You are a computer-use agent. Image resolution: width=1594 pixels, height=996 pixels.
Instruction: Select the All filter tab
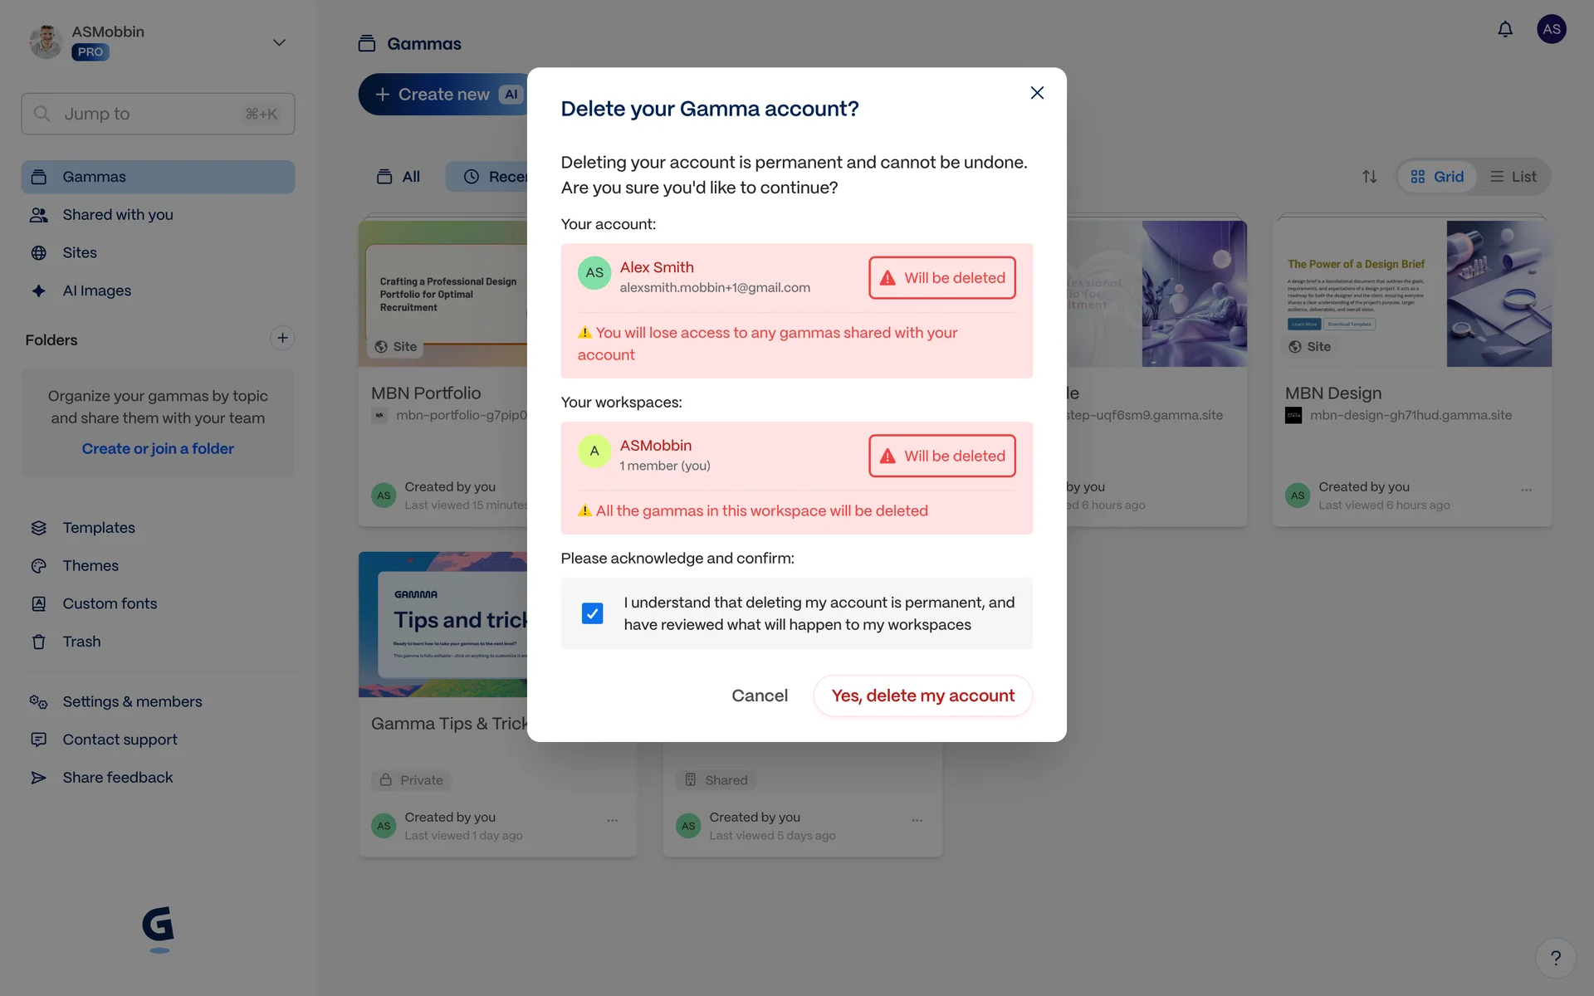[x=399, y=177]
